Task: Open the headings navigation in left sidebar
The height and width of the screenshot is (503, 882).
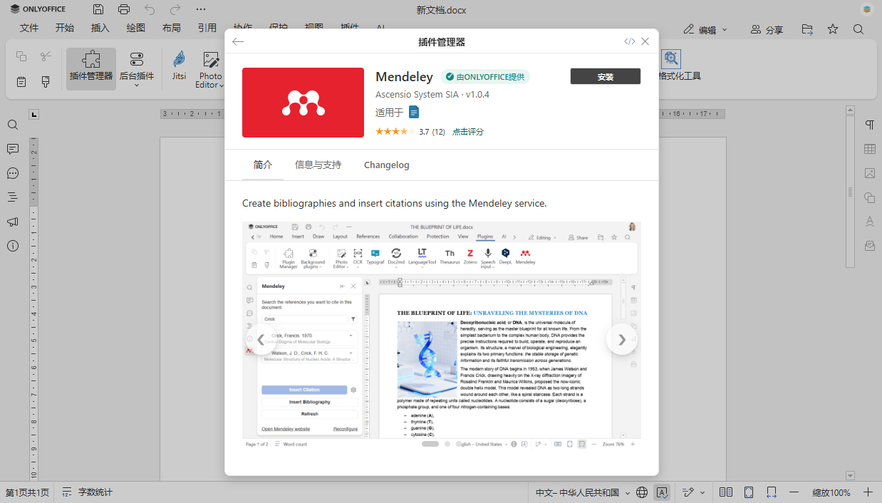Action: click(x=13, y=197)
